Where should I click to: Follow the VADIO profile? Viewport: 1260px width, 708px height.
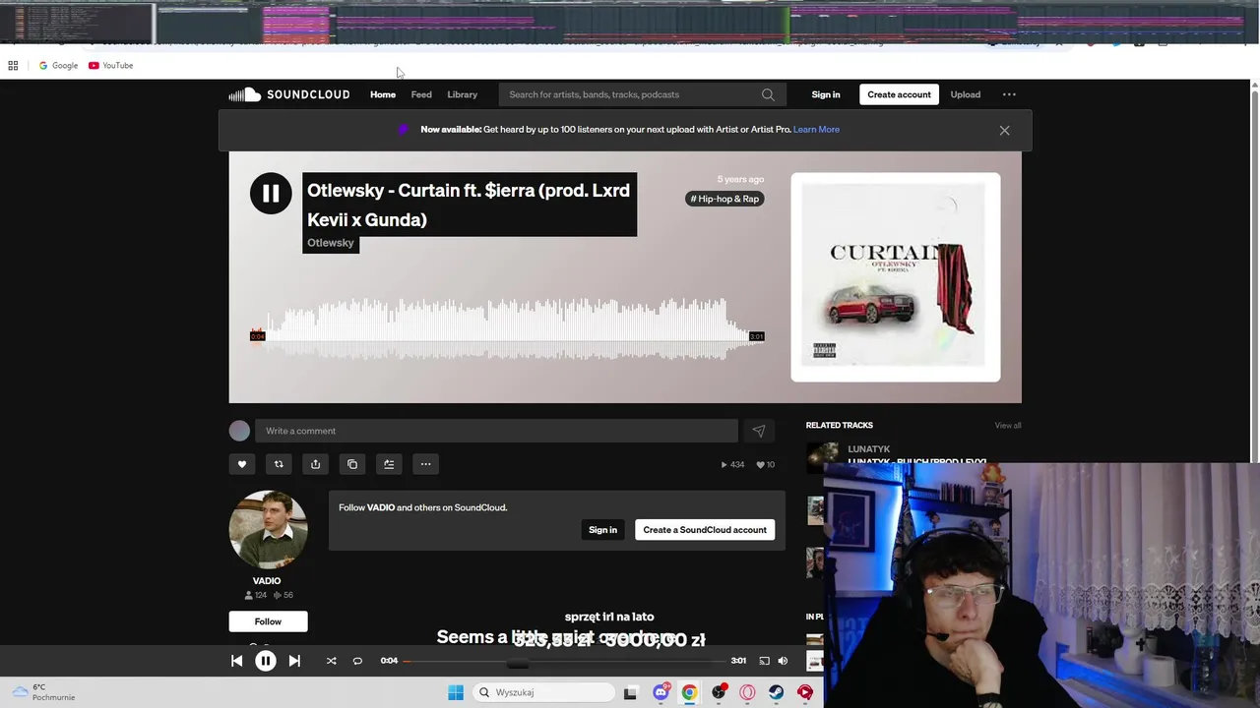pyautogui.click(x=268, y=621)
